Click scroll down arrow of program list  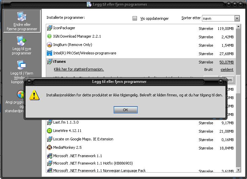[238, 170]
